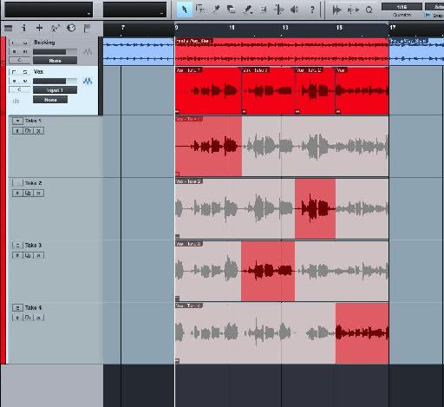Remove the Take 4 layer
Viewport: 444px width, 407px height.
click(x=38, y=318)
